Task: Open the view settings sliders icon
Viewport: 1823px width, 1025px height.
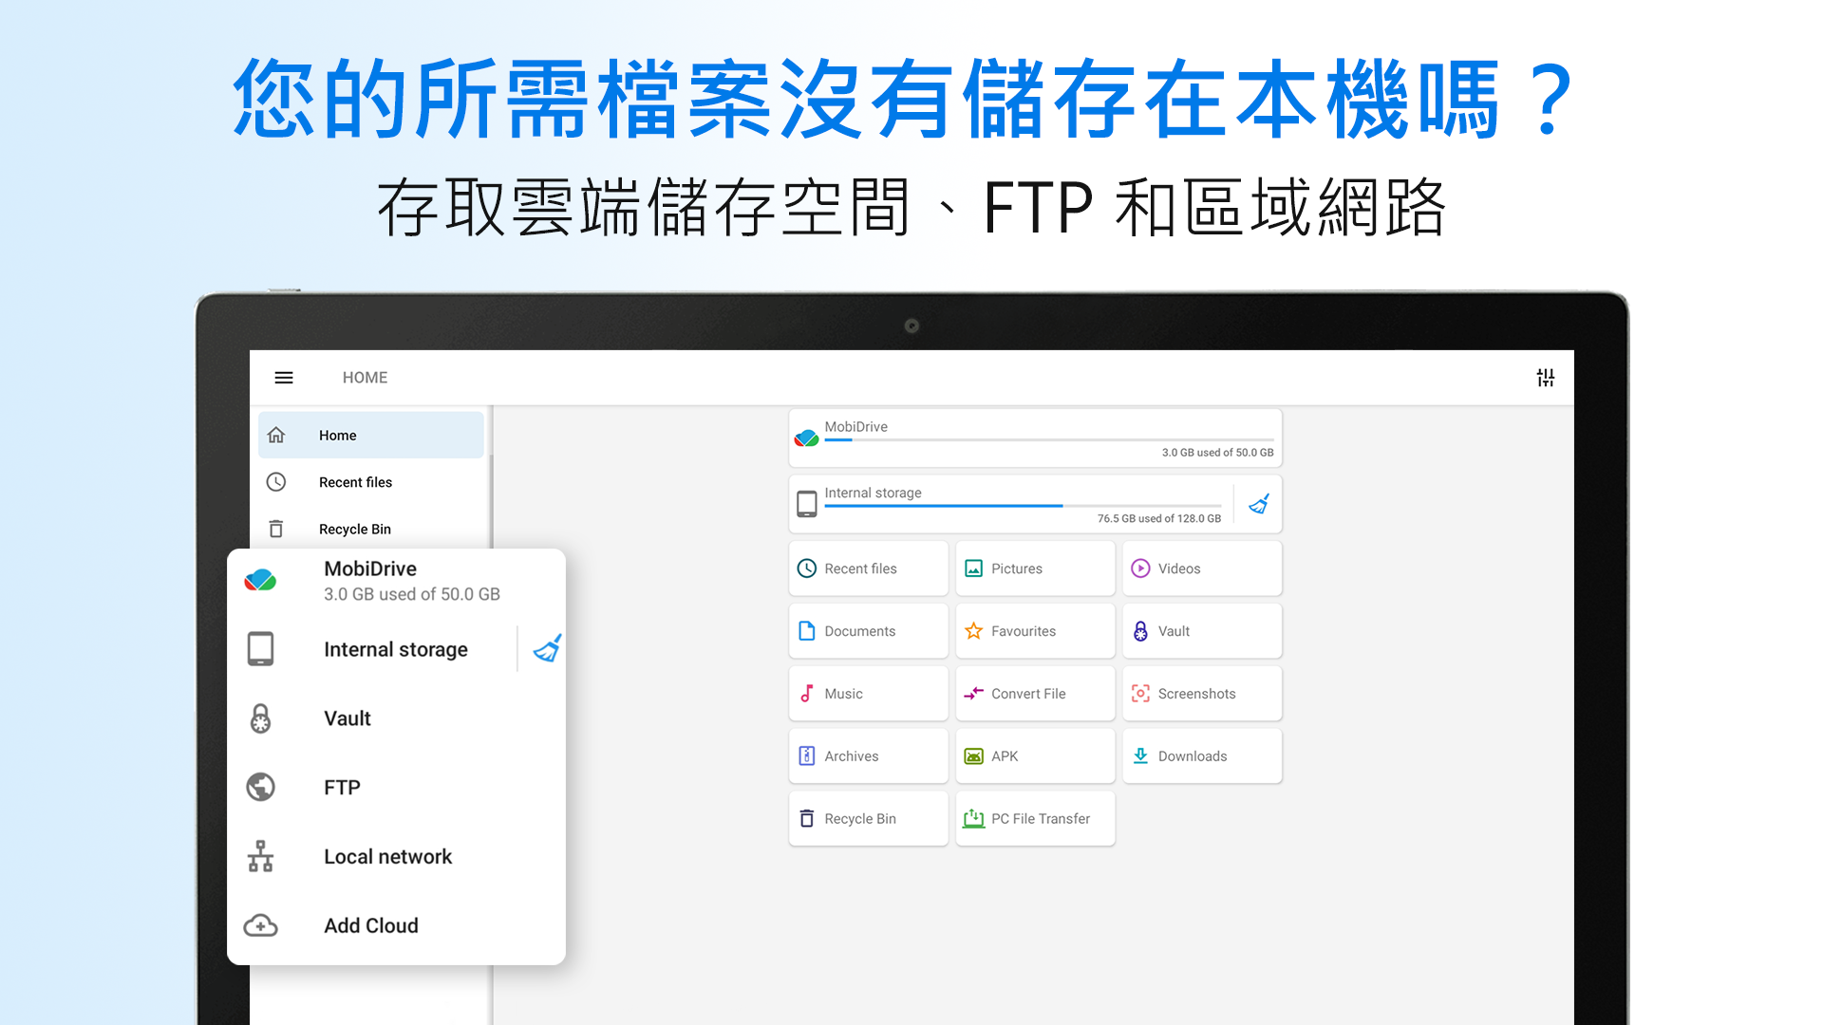Action: 1545,378
